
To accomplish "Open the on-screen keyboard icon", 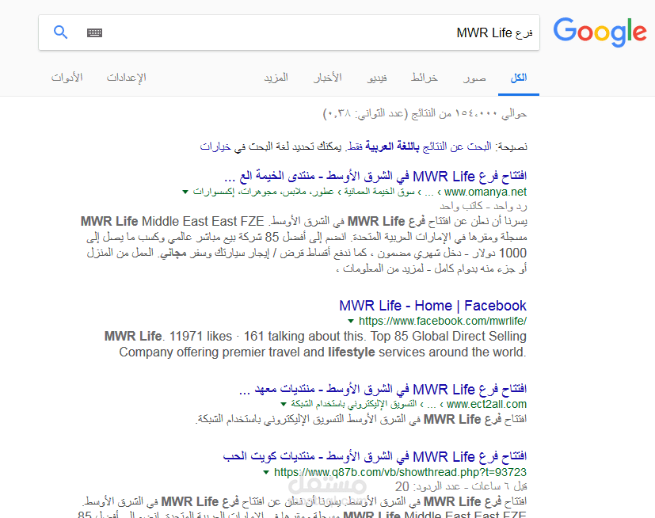I will tap(94, 32).
